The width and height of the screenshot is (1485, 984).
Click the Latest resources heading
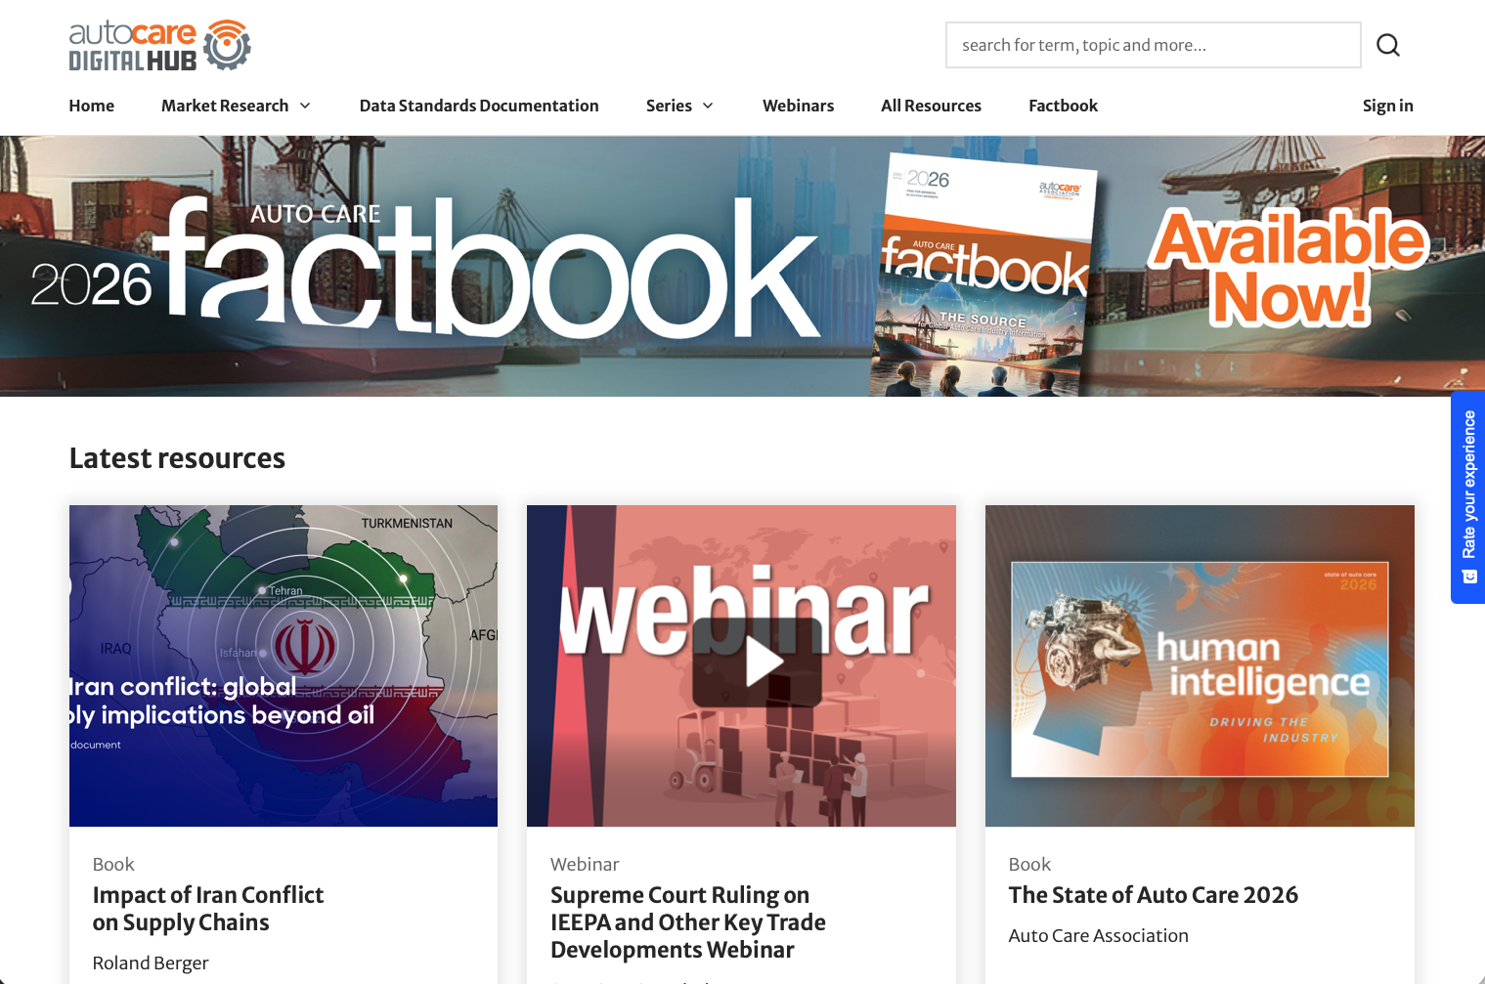point(177,458)
